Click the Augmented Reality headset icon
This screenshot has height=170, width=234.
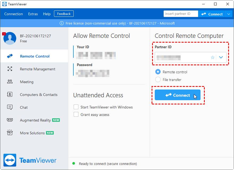pyautogui.click(x=10, y=120)
